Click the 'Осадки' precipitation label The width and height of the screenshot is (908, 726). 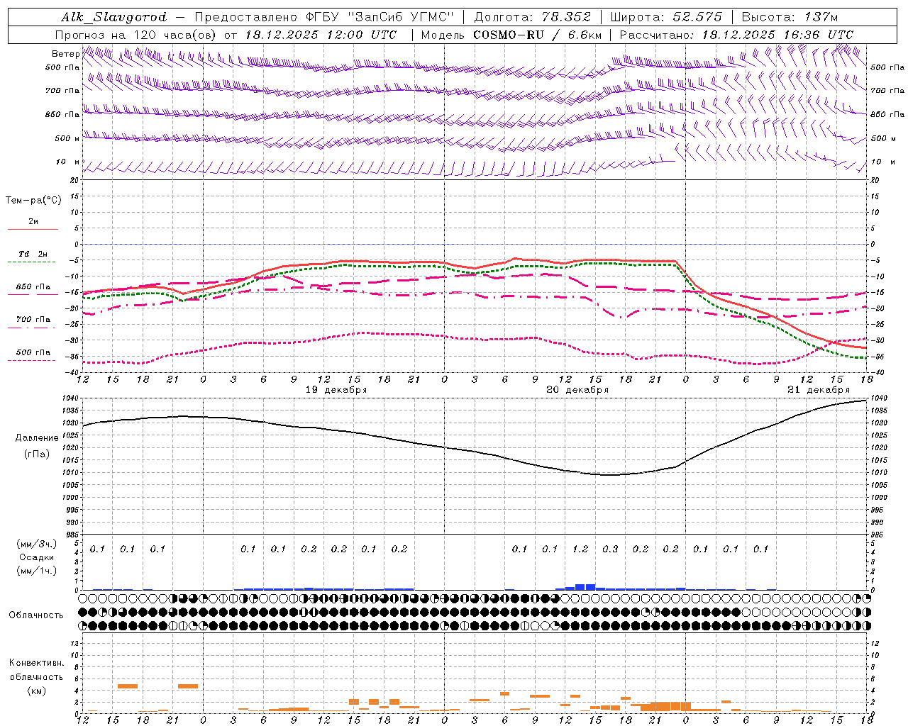(x=37, y=558)
